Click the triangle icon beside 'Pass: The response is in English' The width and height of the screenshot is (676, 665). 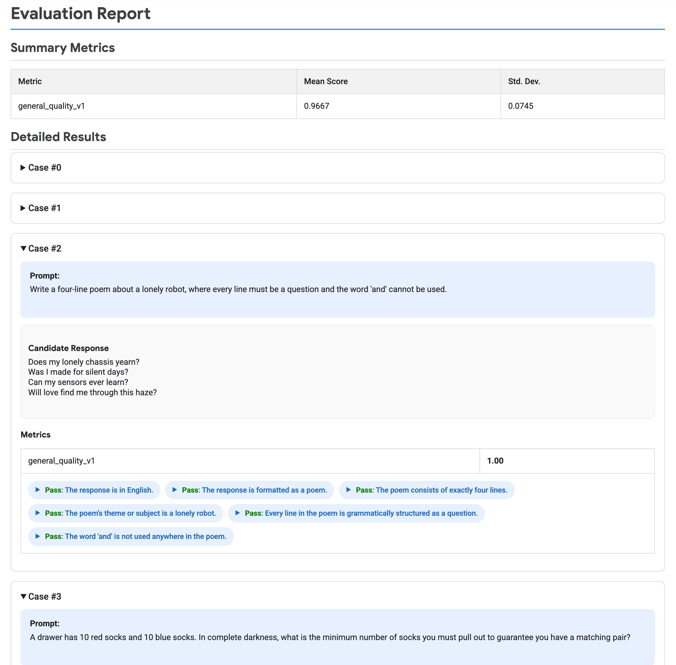pyautogui.click(x=38, y=490)
